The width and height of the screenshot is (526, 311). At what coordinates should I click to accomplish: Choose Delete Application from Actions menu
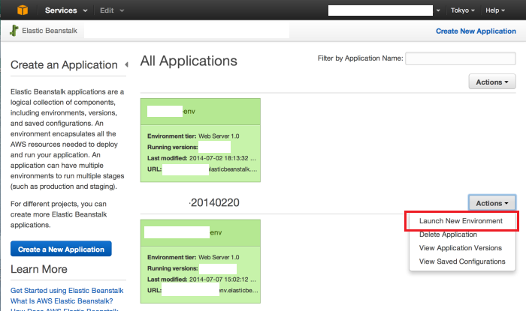coord(448,235)
